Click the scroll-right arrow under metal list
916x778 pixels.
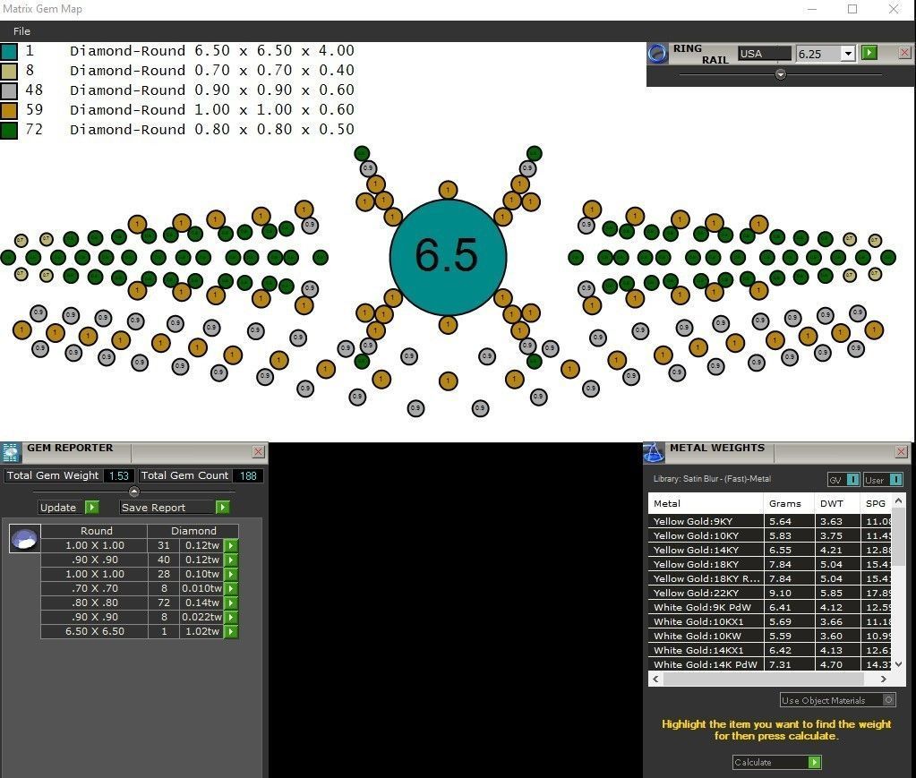pos(883,679)
